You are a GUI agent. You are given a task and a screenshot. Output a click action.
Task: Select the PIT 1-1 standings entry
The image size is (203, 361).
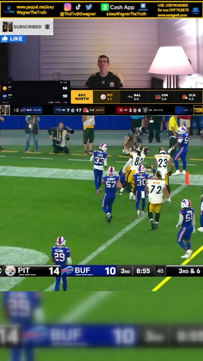[x=107, y=97]
